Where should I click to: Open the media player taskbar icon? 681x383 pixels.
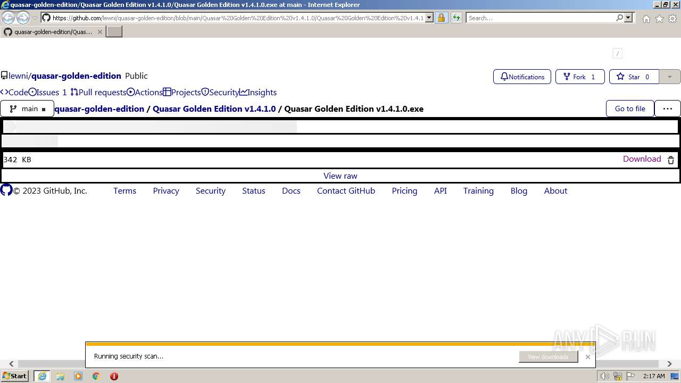pos(78,376)
